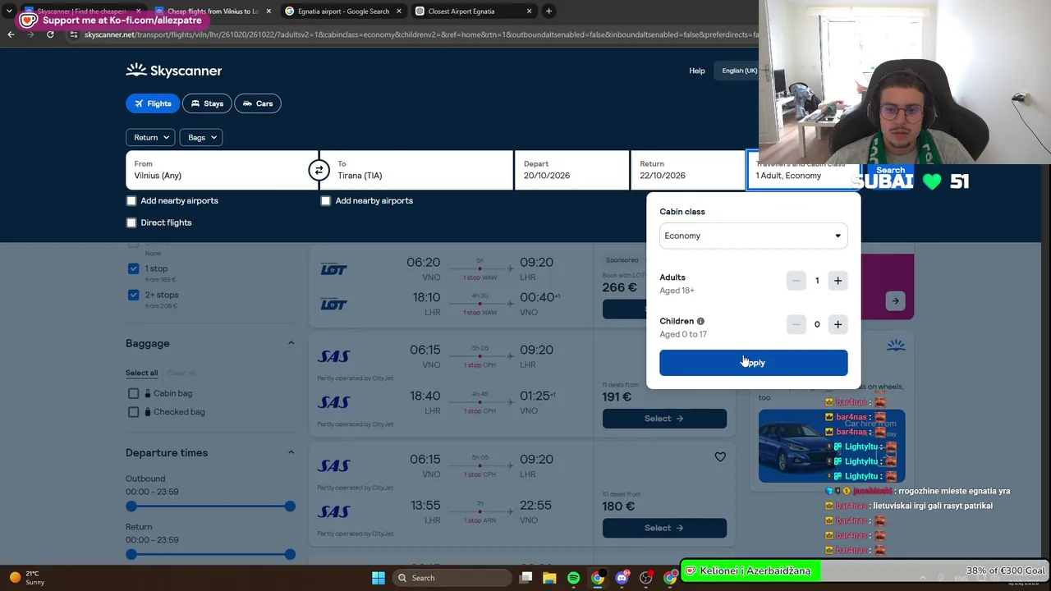Switch to the Flights tab
1051x591 pixels.
point(152,103)
